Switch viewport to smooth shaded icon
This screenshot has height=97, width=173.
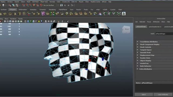28,21
